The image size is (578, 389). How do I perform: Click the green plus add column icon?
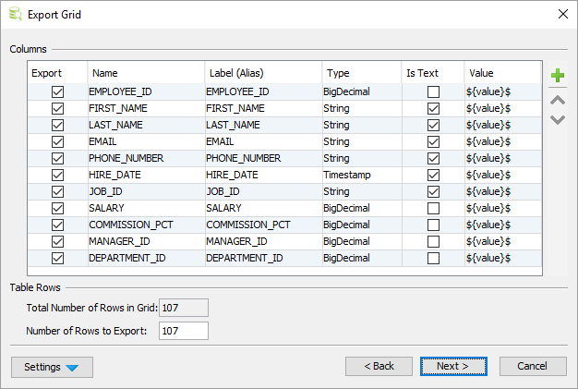[557, 76]
